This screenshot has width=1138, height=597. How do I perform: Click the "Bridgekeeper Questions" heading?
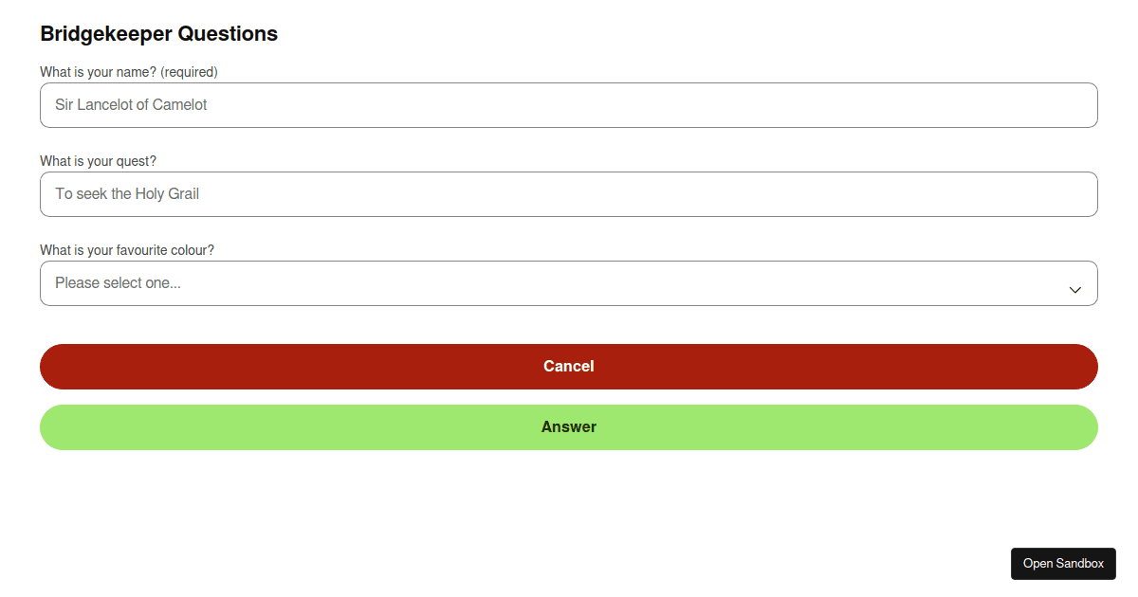(x=158, y=33)
